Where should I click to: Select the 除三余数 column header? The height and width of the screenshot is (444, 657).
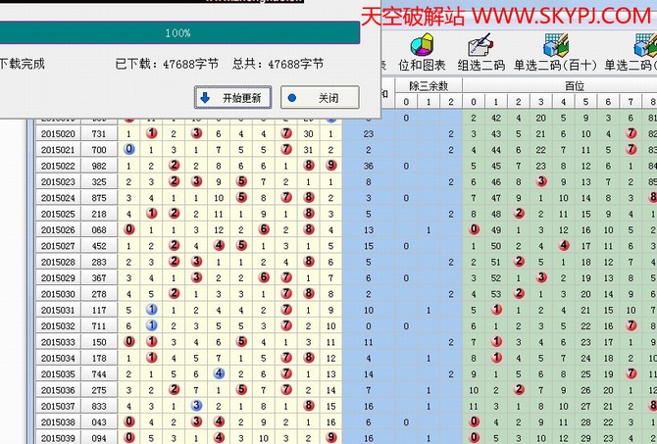coord(428,85)
